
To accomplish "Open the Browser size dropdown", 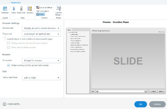I will click(41, 28).
